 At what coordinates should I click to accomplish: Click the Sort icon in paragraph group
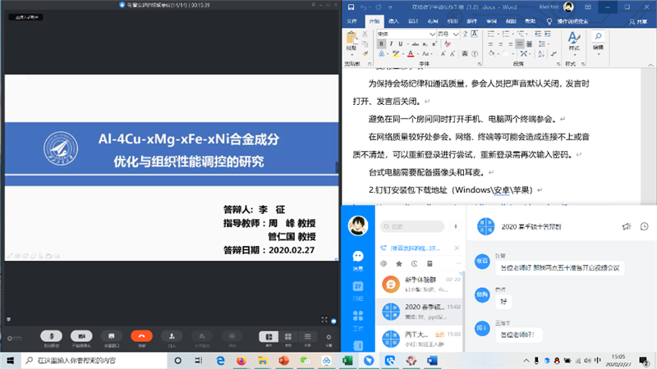[x=541, y=53]
